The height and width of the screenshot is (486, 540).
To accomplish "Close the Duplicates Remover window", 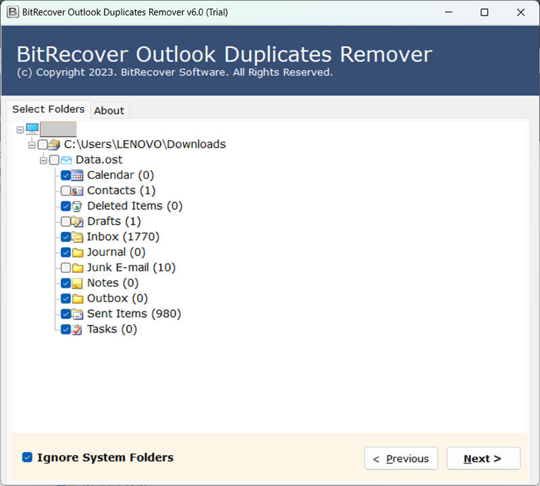I will 520,12.
